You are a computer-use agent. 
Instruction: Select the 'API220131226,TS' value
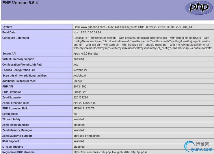pos(85,103)
